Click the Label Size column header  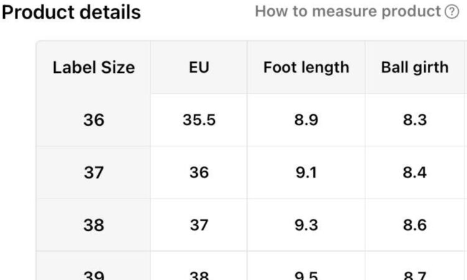[x=93, y=67]
